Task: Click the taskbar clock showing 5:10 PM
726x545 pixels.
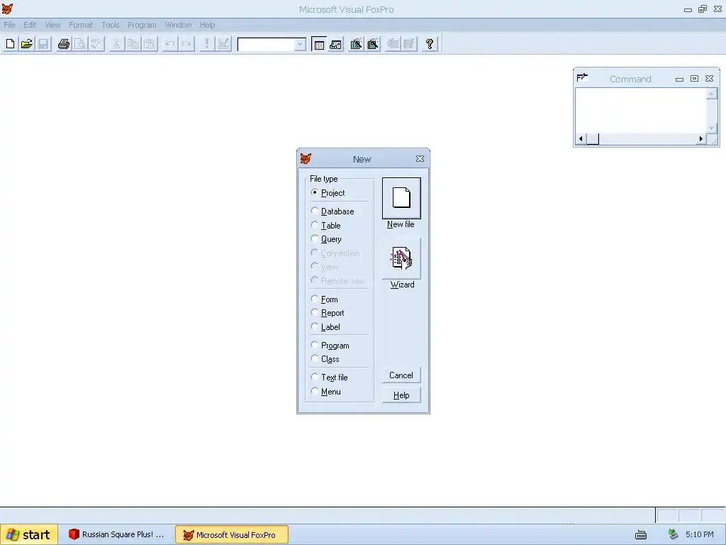Action: (700, 535)
